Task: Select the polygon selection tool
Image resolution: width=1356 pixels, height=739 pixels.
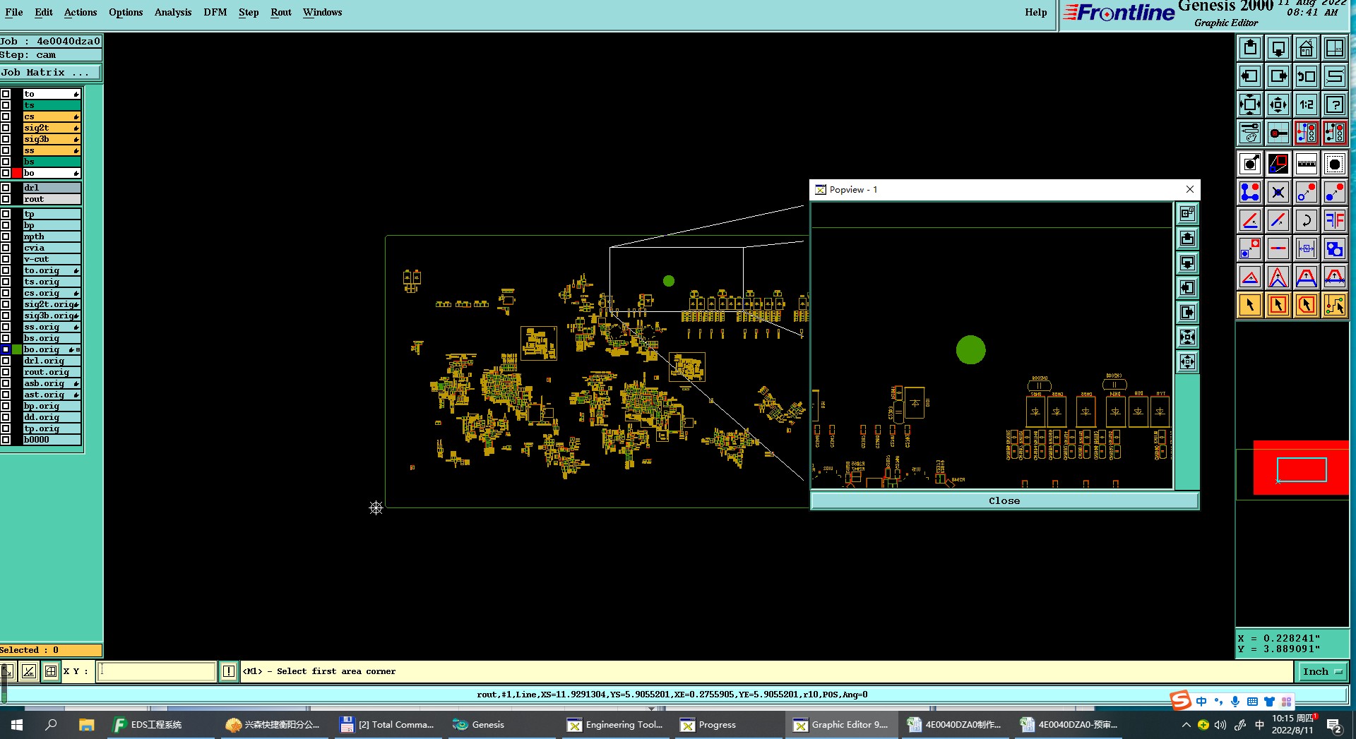Action: pos(1307,305)
